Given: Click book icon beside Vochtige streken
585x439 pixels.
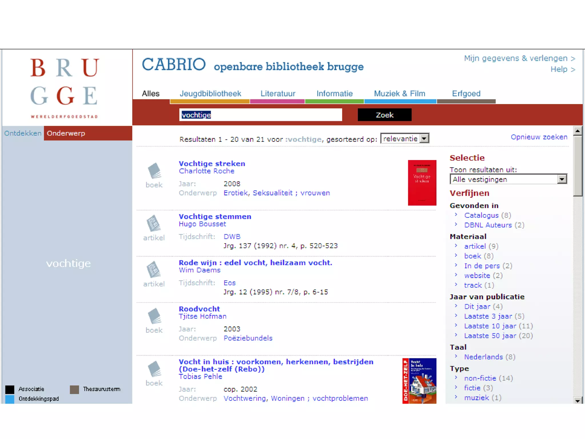Looking at the screenshot, I should pos(154,171).
